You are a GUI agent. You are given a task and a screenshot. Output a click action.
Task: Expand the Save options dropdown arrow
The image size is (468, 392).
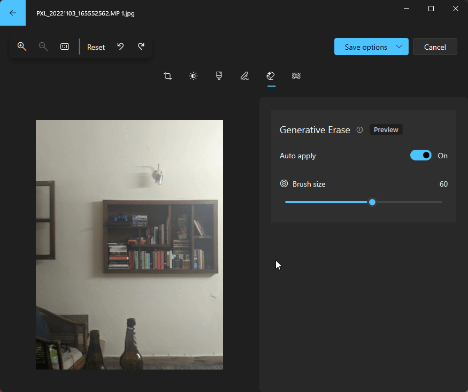click(x=399, y=47)
